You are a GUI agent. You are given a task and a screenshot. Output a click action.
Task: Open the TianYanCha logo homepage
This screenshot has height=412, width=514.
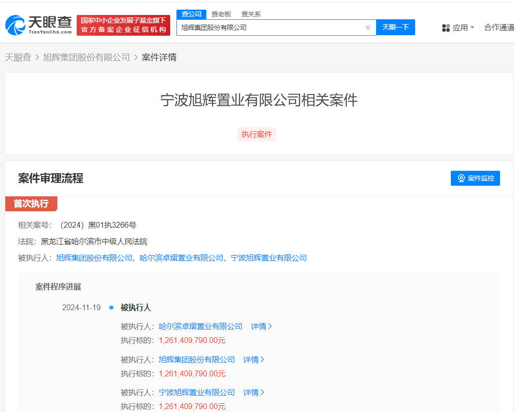[39, 25]
